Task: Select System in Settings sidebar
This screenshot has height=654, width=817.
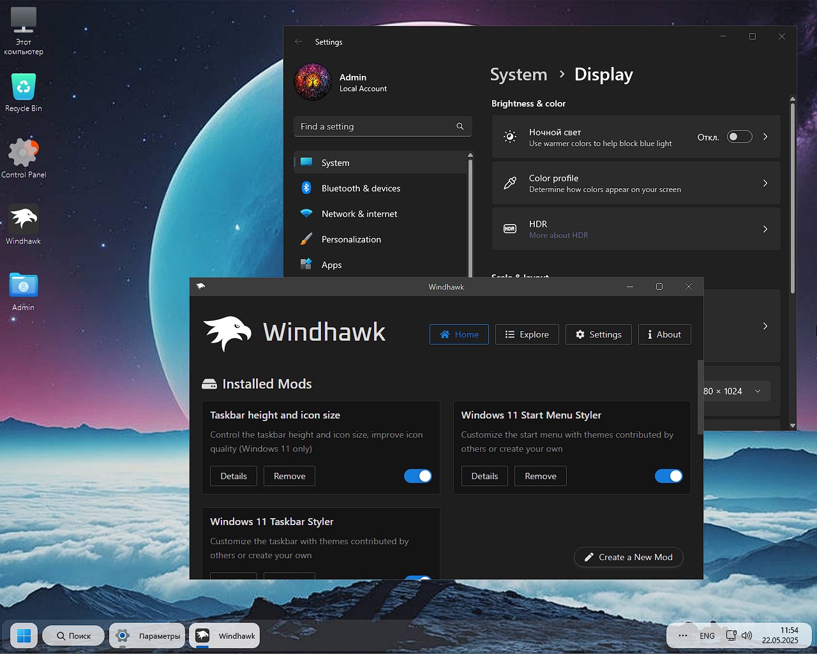Action: pyautogui.click(x=380, y=163)
